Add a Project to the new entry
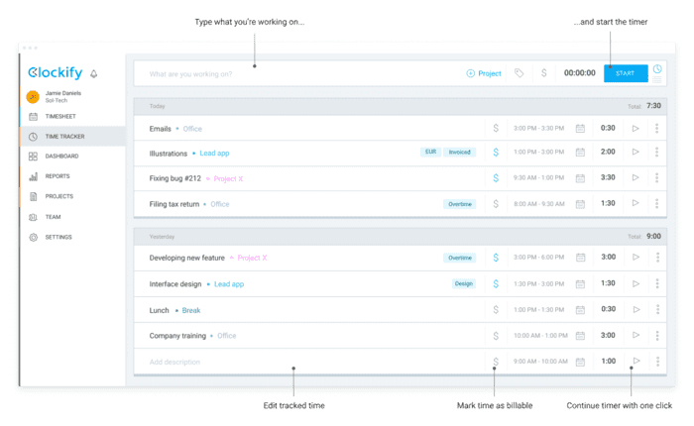The image size is (694, 426). coord(484,73)
